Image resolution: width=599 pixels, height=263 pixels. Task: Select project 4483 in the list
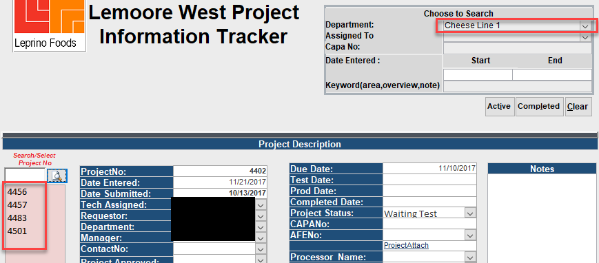[x=17, y=218]
